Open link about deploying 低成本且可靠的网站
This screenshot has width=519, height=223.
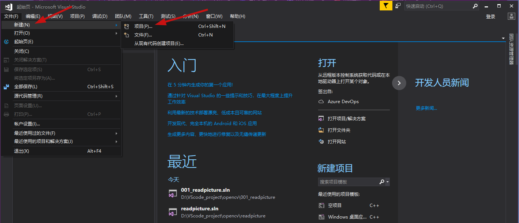pyautogui.click(x=215, y=113)
